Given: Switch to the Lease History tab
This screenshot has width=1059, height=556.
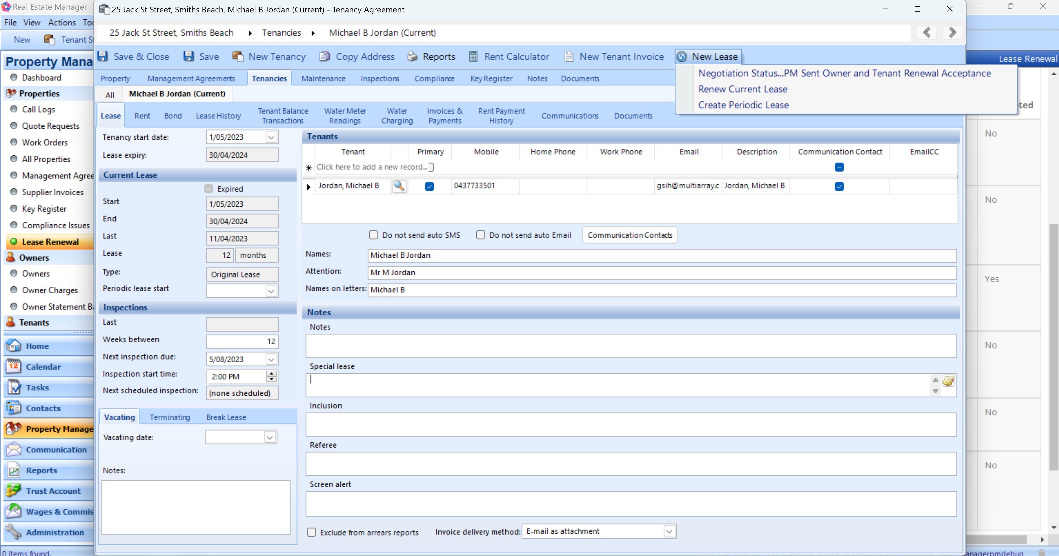Looking at the screenshot, I should (218, 116).
